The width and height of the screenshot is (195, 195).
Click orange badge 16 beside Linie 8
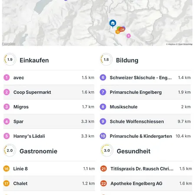click(x=6, y=169)
